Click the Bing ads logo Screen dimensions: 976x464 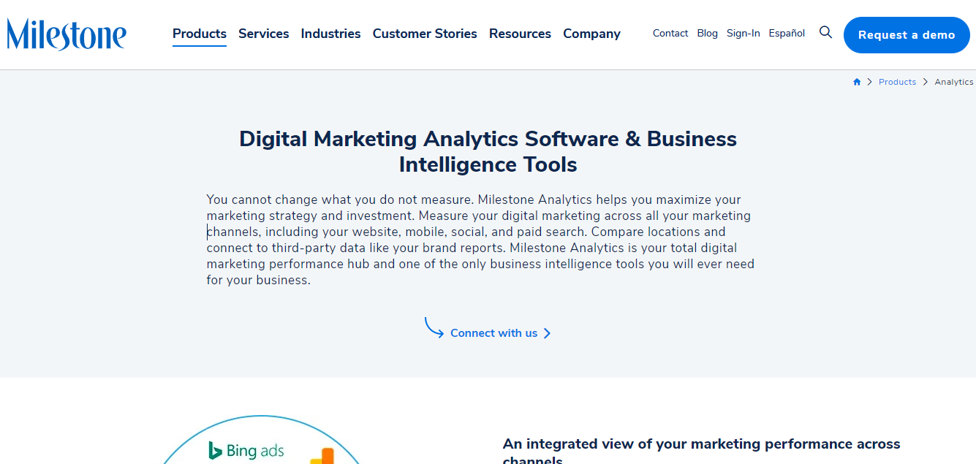(246, 450)
